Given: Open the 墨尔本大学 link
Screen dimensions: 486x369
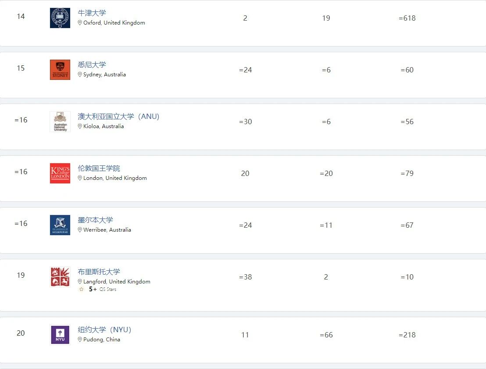Looking at the screenshot, I should [x=95, y=220].
